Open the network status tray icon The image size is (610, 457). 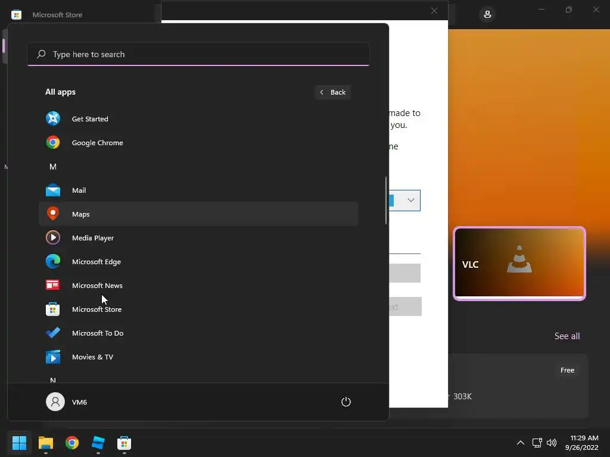click(537, 443)
